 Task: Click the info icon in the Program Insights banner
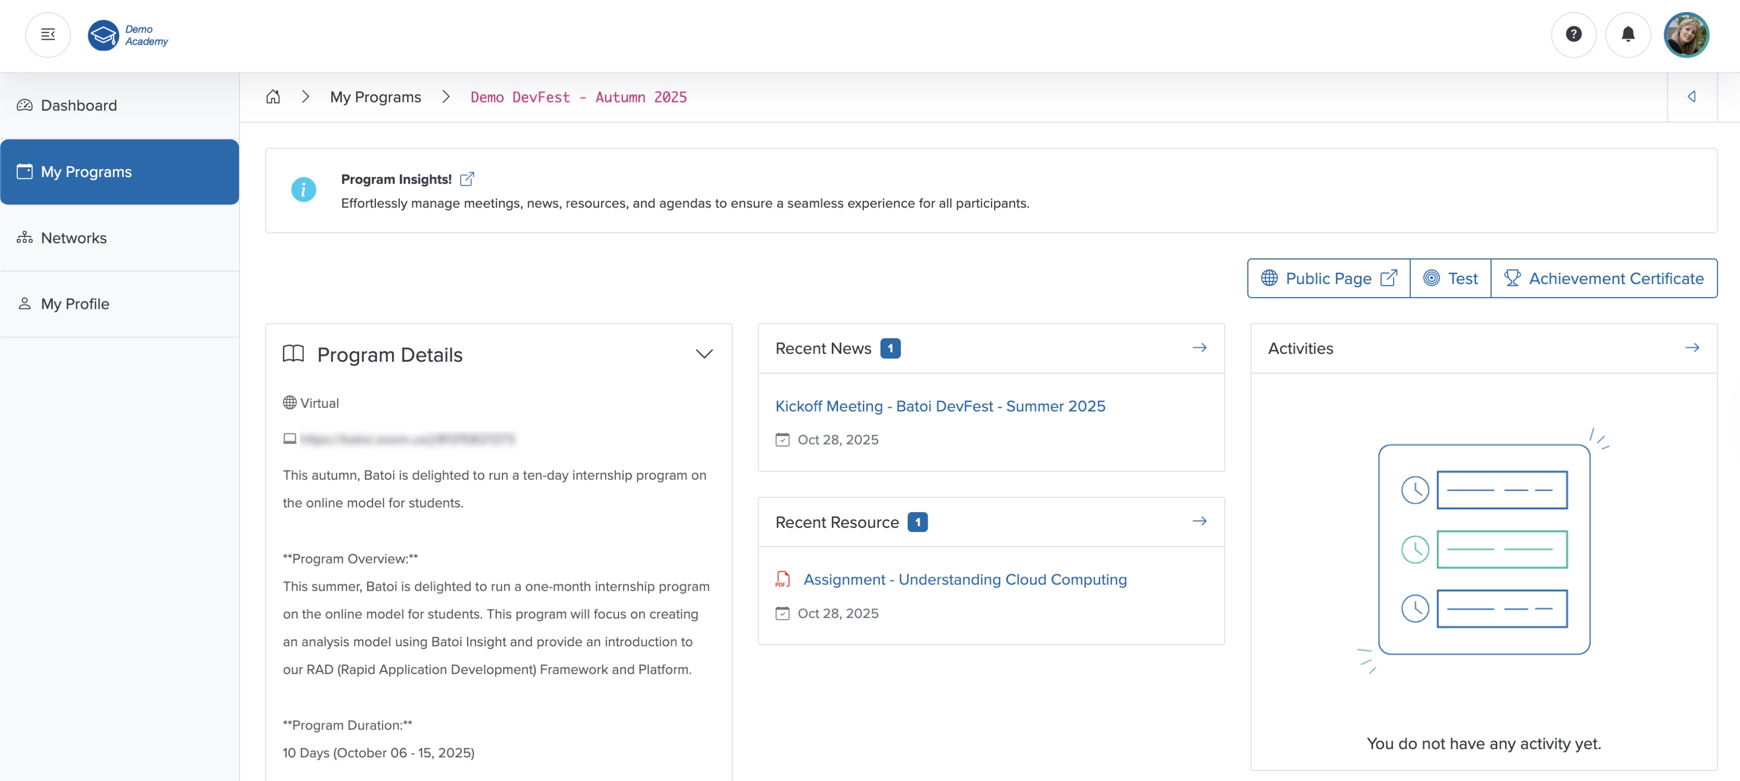tap(303, 190)
